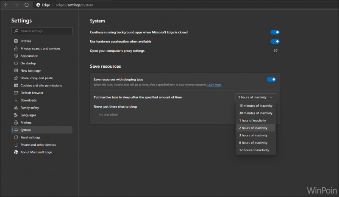The width and height of the screenshot is (339, 197).
Task: Click the Profiles sidebar icon
Action: (16, 41)
